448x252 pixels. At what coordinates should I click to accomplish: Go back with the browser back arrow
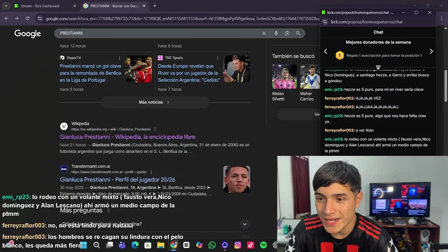coord(6,18)
